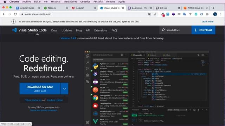
Task: Go forward with the browser forward arrow
Action: click(9, 14)
